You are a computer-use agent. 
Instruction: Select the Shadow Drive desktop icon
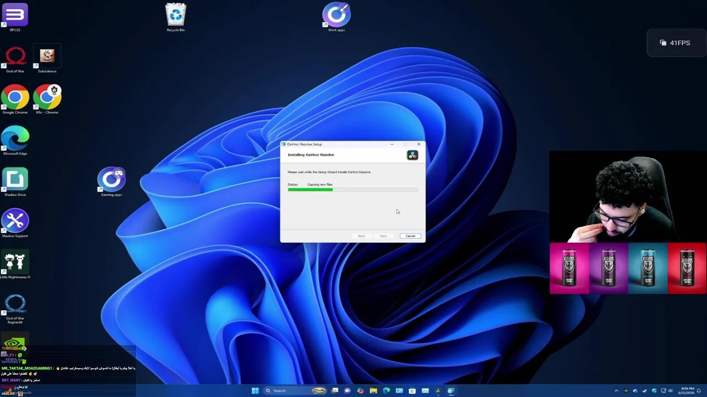pos(15,182)
